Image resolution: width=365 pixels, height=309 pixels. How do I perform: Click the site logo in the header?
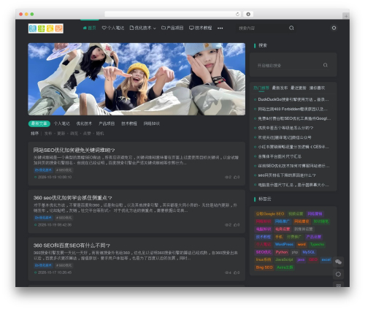[46, 28]
